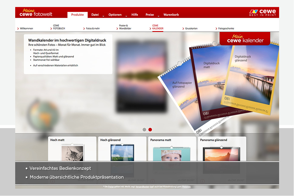Open the Produkte tab
294x196 pixels.
77,15
